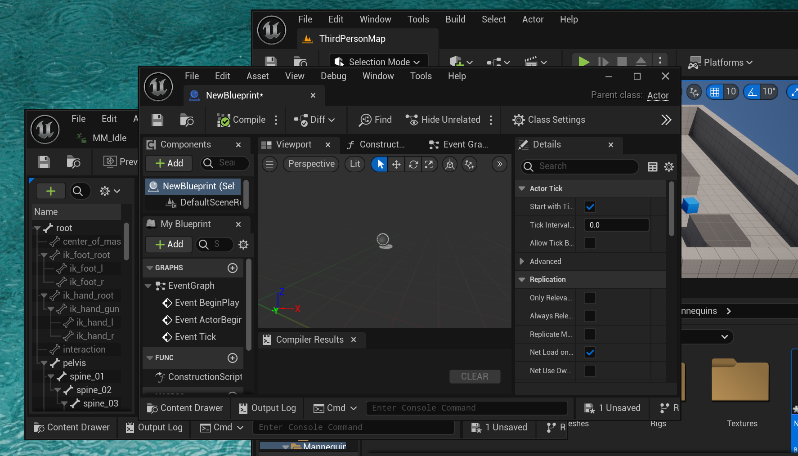Add a component in Components panel
798x456 pixels.
click(x=169, y=163)
